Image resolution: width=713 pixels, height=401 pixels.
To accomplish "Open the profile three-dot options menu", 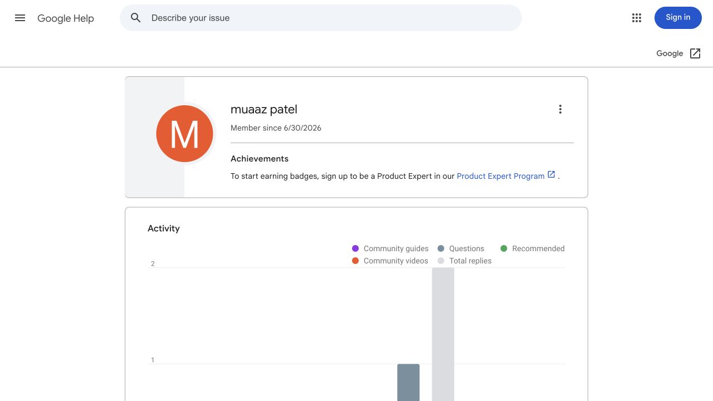I will point(560,109).
